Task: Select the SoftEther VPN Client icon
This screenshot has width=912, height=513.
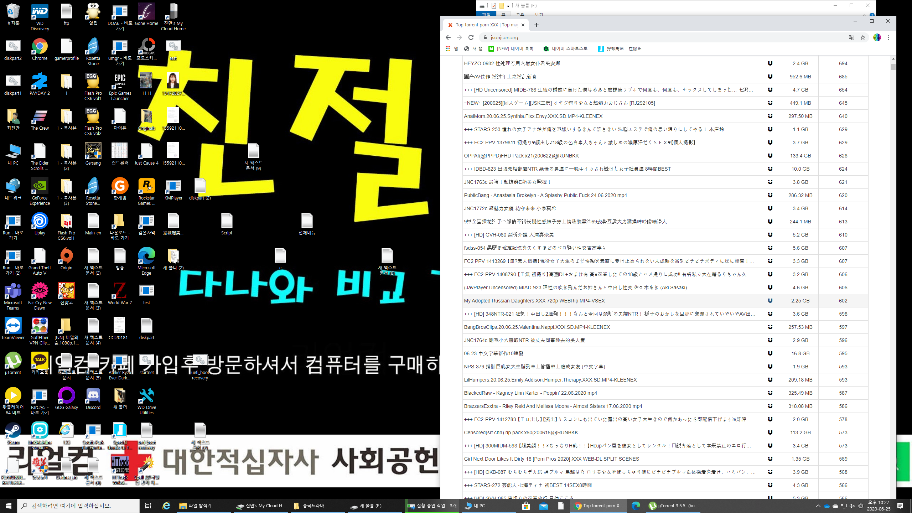Action: [x=40, y=331]
